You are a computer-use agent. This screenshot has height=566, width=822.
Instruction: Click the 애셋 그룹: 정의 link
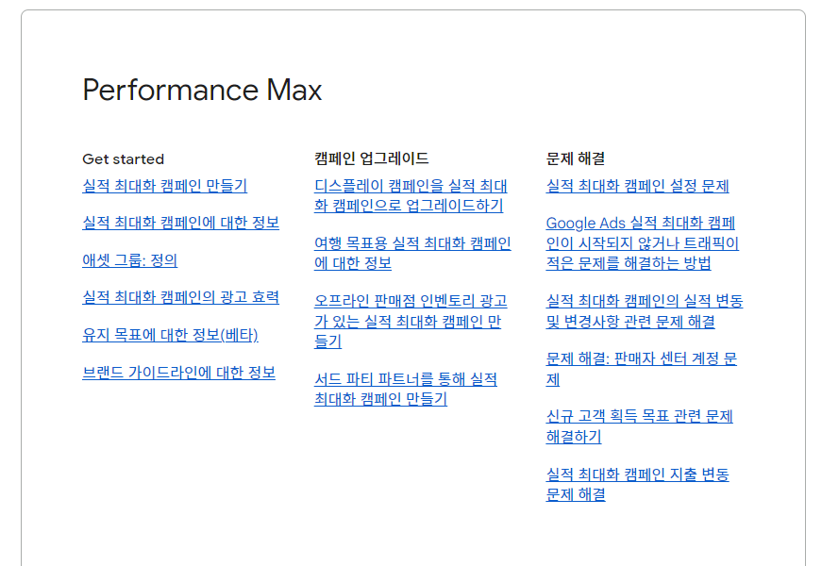130,260
